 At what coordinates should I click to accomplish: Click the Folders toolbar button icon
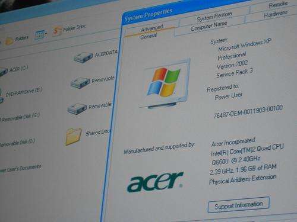[x=9, y=41]
